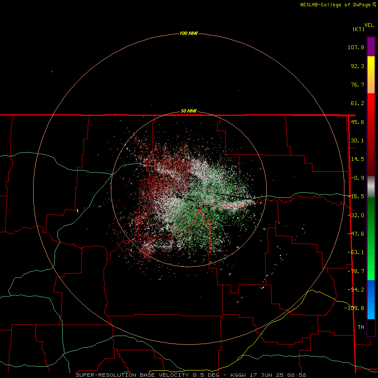Click the -0.9 legend value
The width and height of the screenshot is (378, 378).
(357, 178)
